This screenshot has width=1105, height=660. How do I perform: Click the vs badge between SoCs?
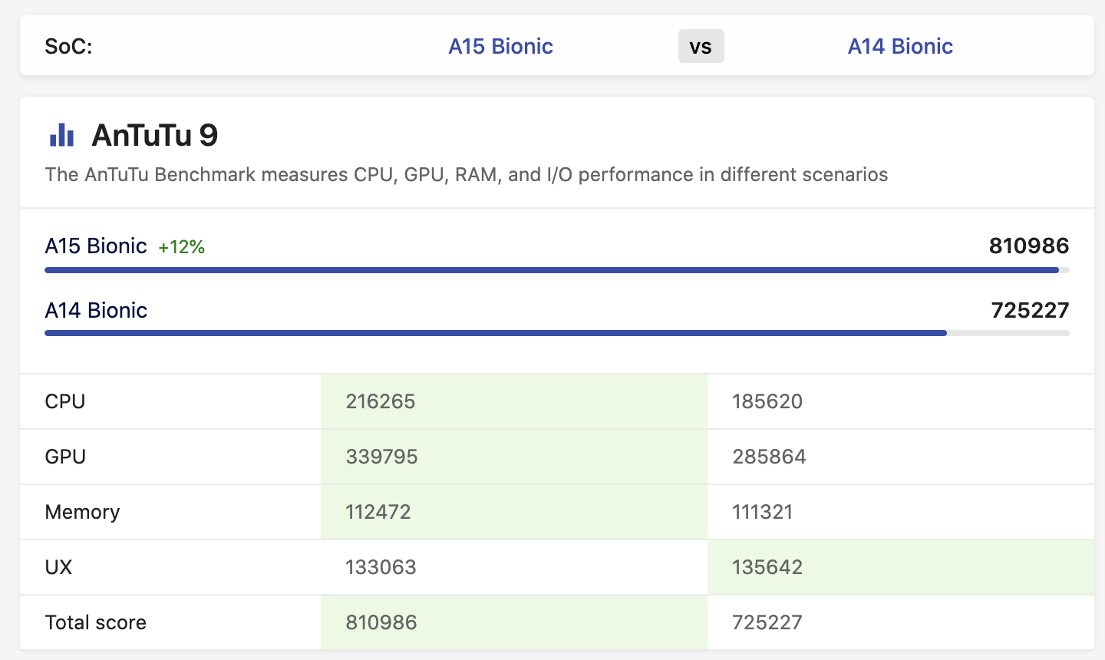(701, 47)
